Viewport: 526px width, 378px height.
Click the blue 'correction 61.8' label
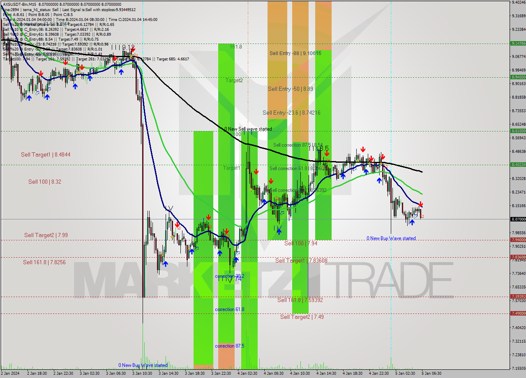click(230, 309)
